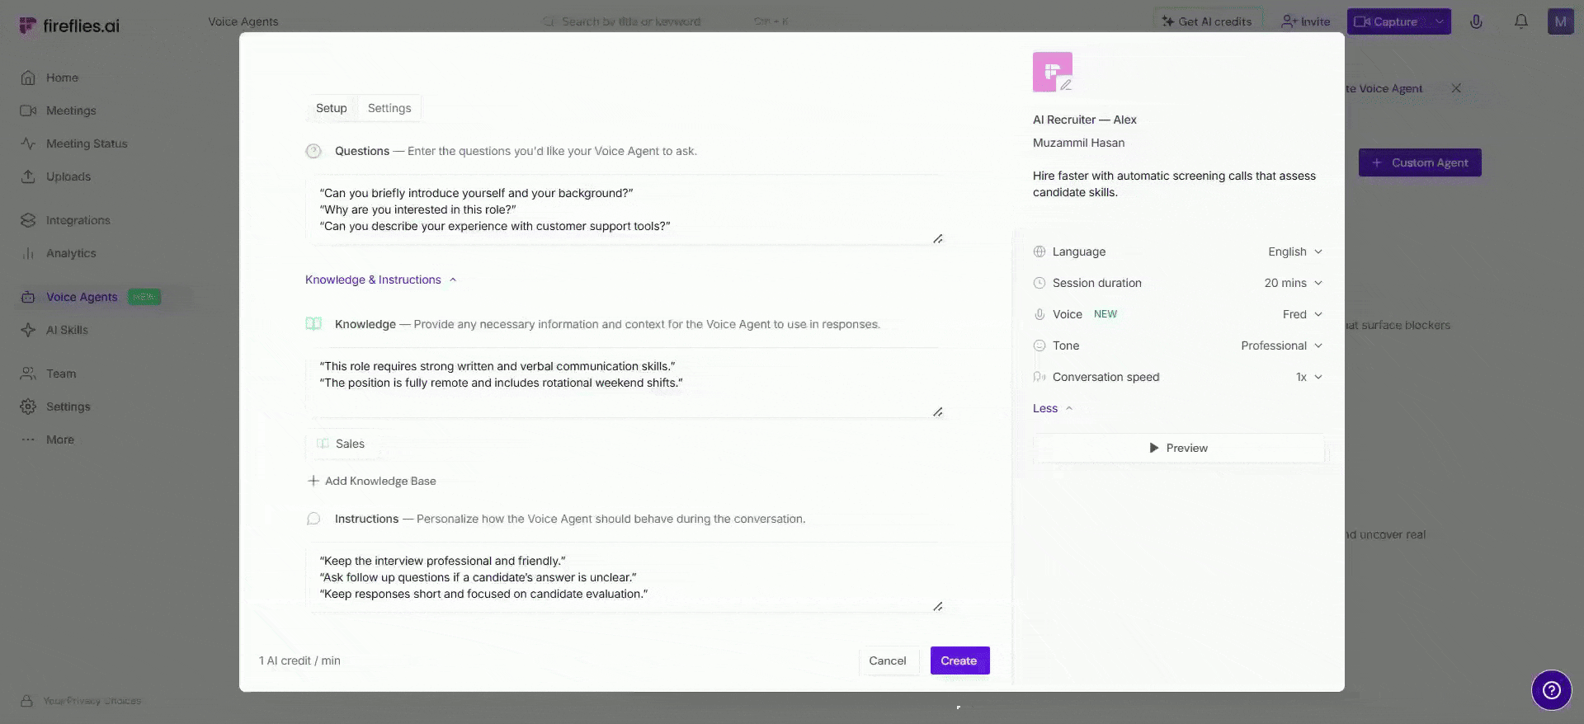Viewport: 1584px width, 724px height.
Task: Click the Custom Agent button
Action: (x=1420, y=162)
